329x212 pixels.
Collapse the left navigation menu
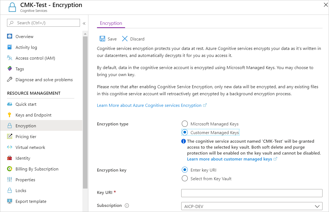(84, 23)
